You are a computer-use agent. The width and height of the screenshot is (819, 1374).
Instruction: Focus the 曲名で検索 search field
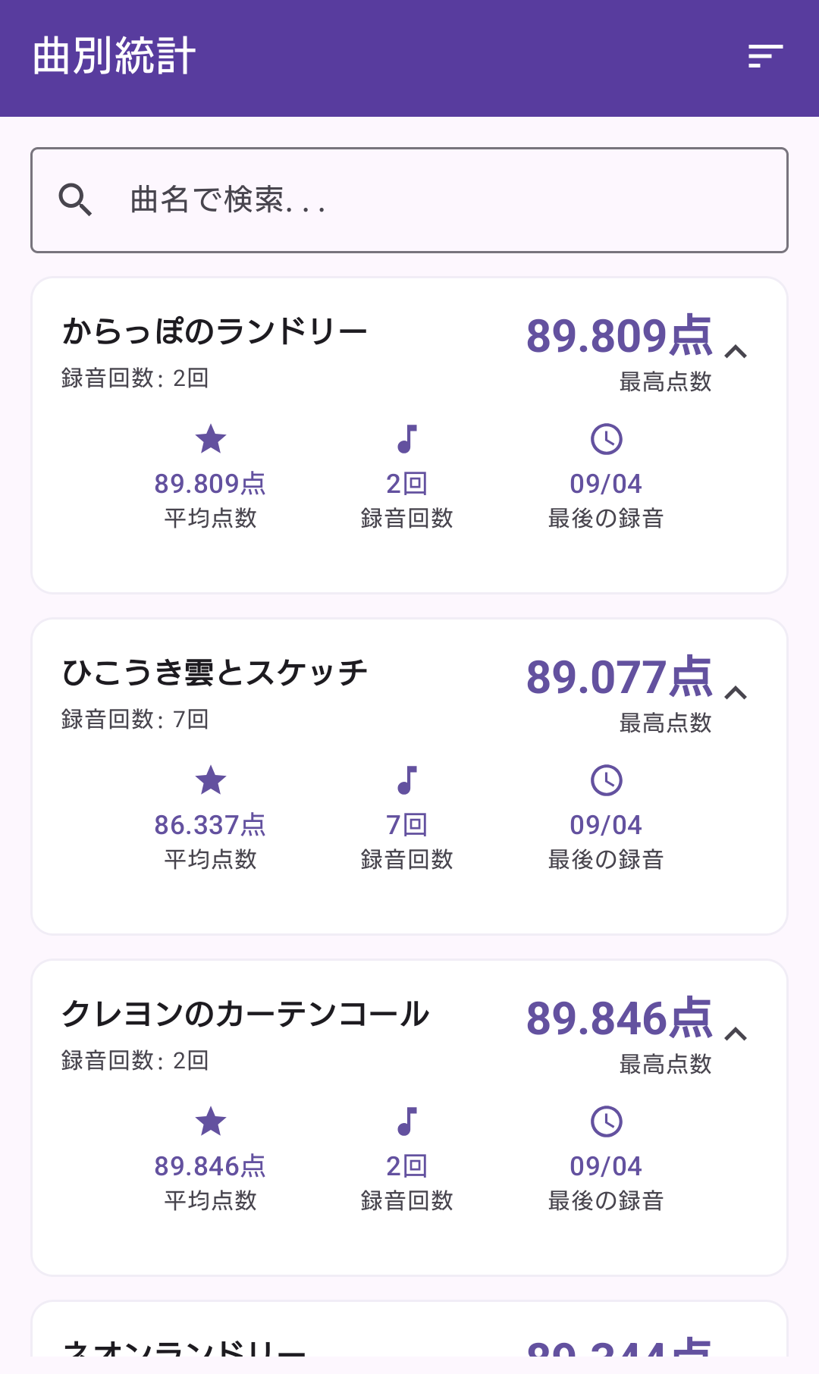409,200
